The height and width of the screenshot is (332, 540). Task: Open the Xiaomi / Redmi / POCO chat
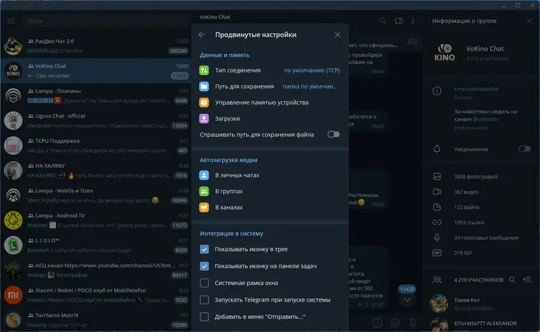tap(96, 295)
